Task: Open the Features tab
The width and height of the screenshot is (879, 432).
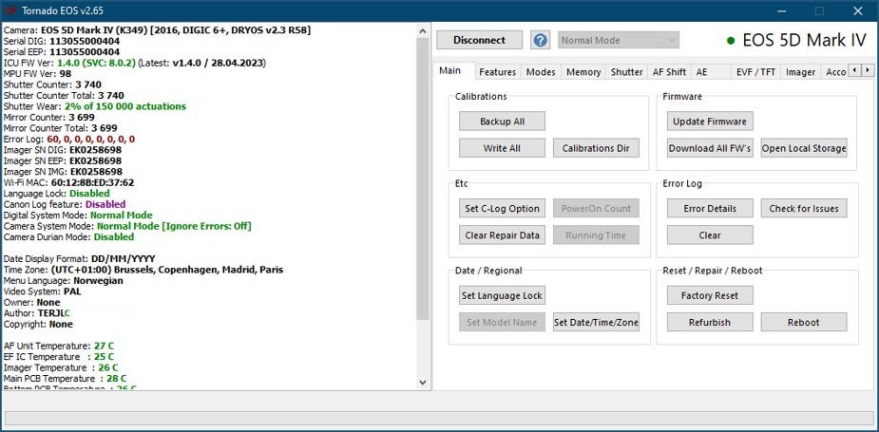Action: pos(497,72)
